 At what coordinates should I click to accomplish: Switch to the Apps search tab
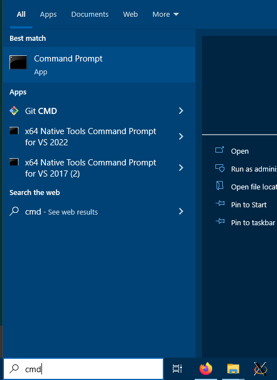tap(48, 15)
